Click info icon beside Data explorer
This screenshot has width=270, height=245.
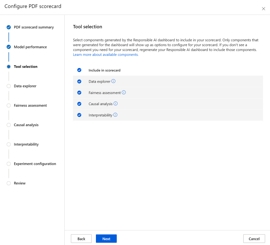[113, 81]
